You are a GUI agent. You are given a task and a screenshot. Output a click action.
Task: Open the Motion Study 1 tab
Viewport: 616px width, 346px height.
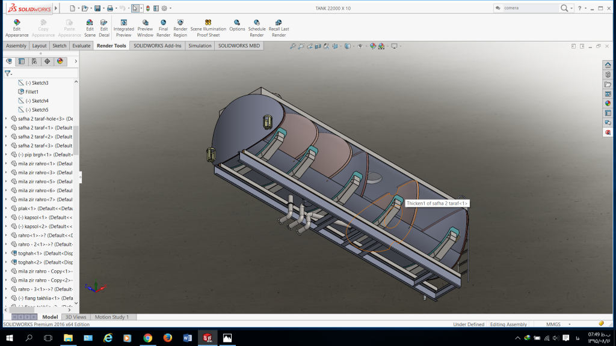112,317
